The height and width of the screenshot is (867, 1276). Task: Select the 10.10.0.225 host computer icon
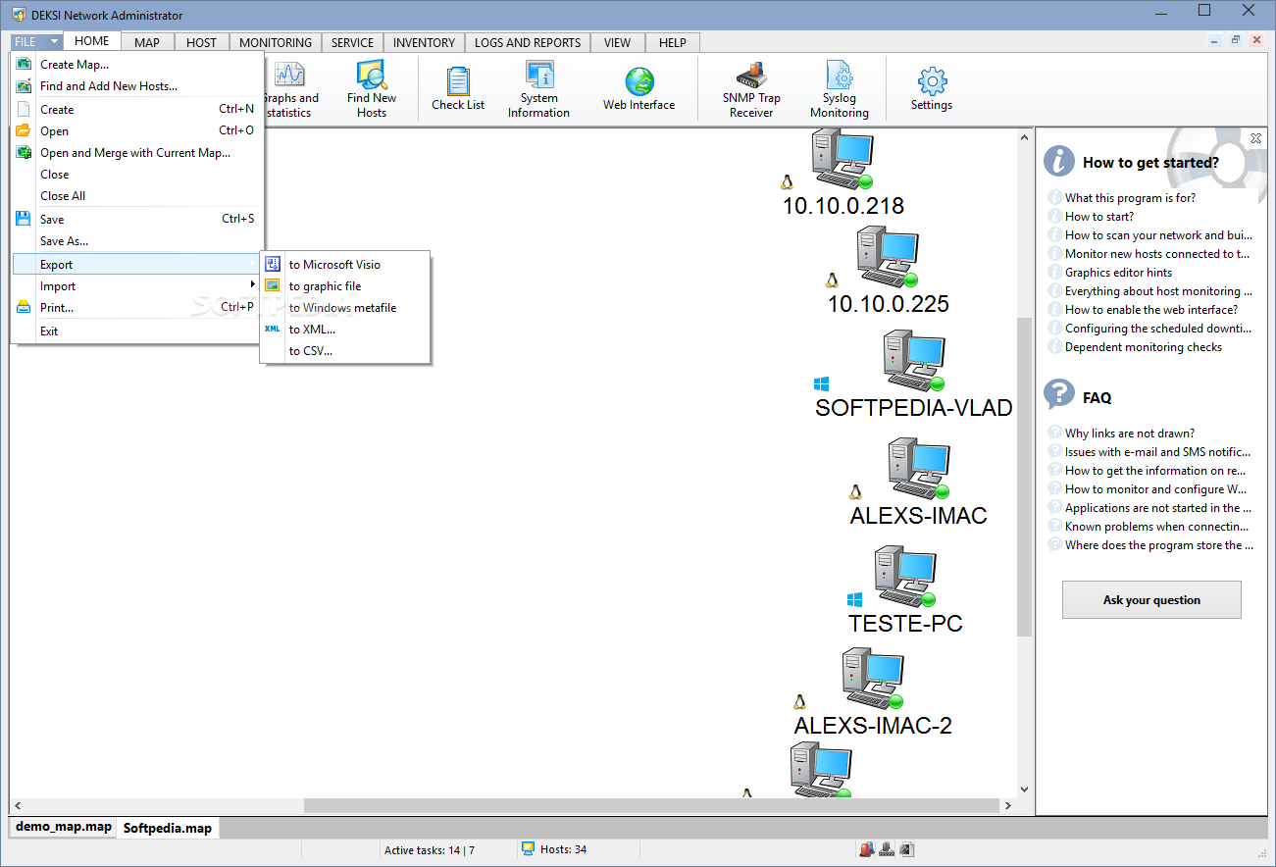click(887, 258)
